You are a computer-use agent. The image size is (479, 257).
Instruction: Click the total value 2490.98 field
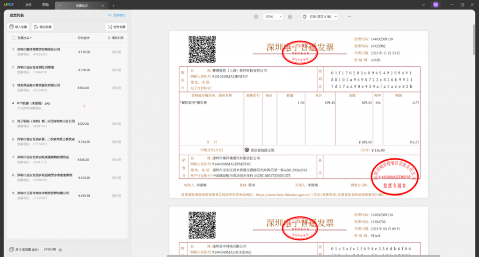point(50,250)
